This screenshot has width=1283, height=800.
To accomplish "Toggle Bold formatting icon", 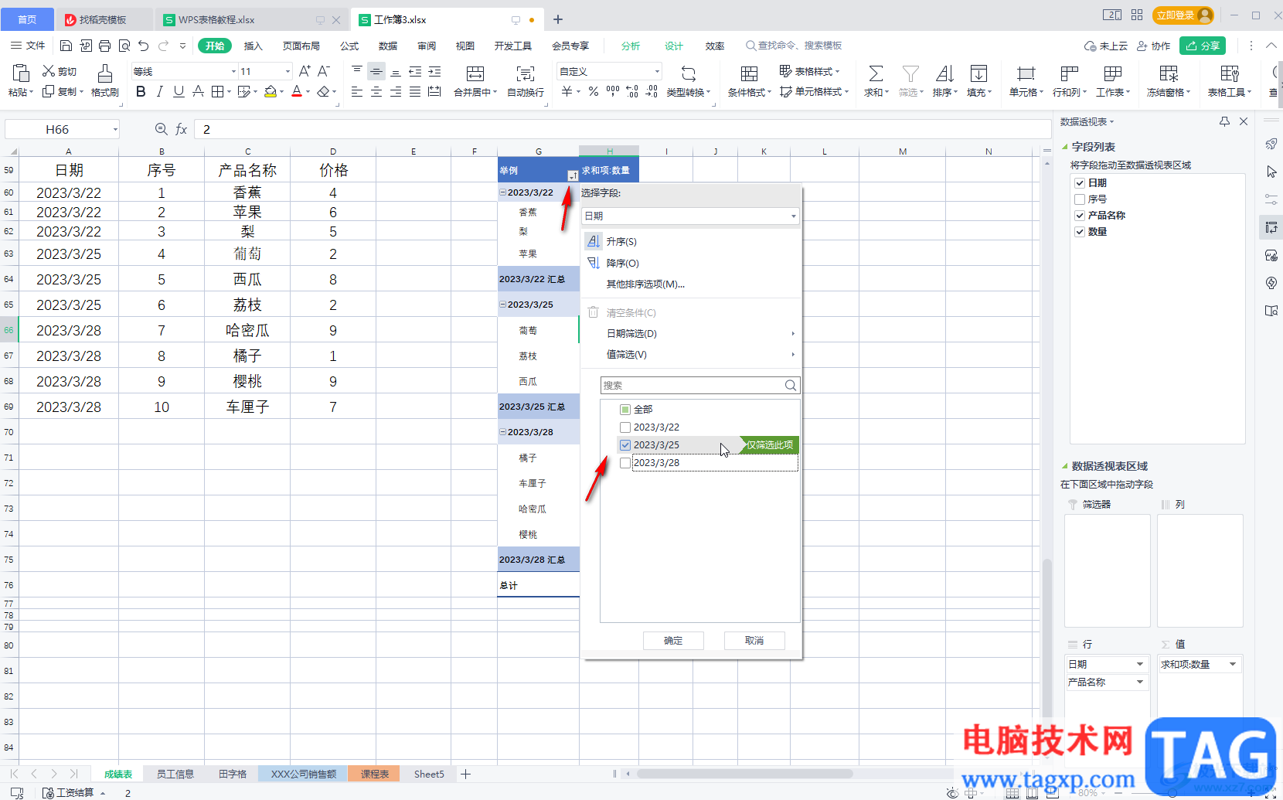I will tap(141, 92).
